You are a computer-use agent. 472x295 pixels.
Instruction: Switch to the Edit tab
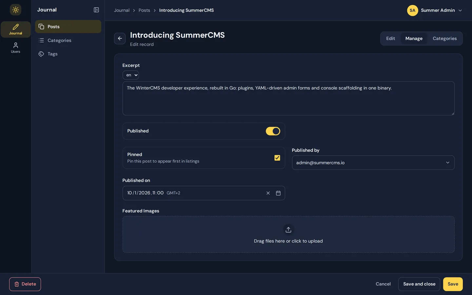click(390, 38)
